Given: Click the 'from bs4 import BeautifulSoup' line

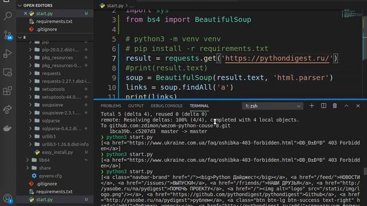Looking at the screenshot, I should coord(189,19).
